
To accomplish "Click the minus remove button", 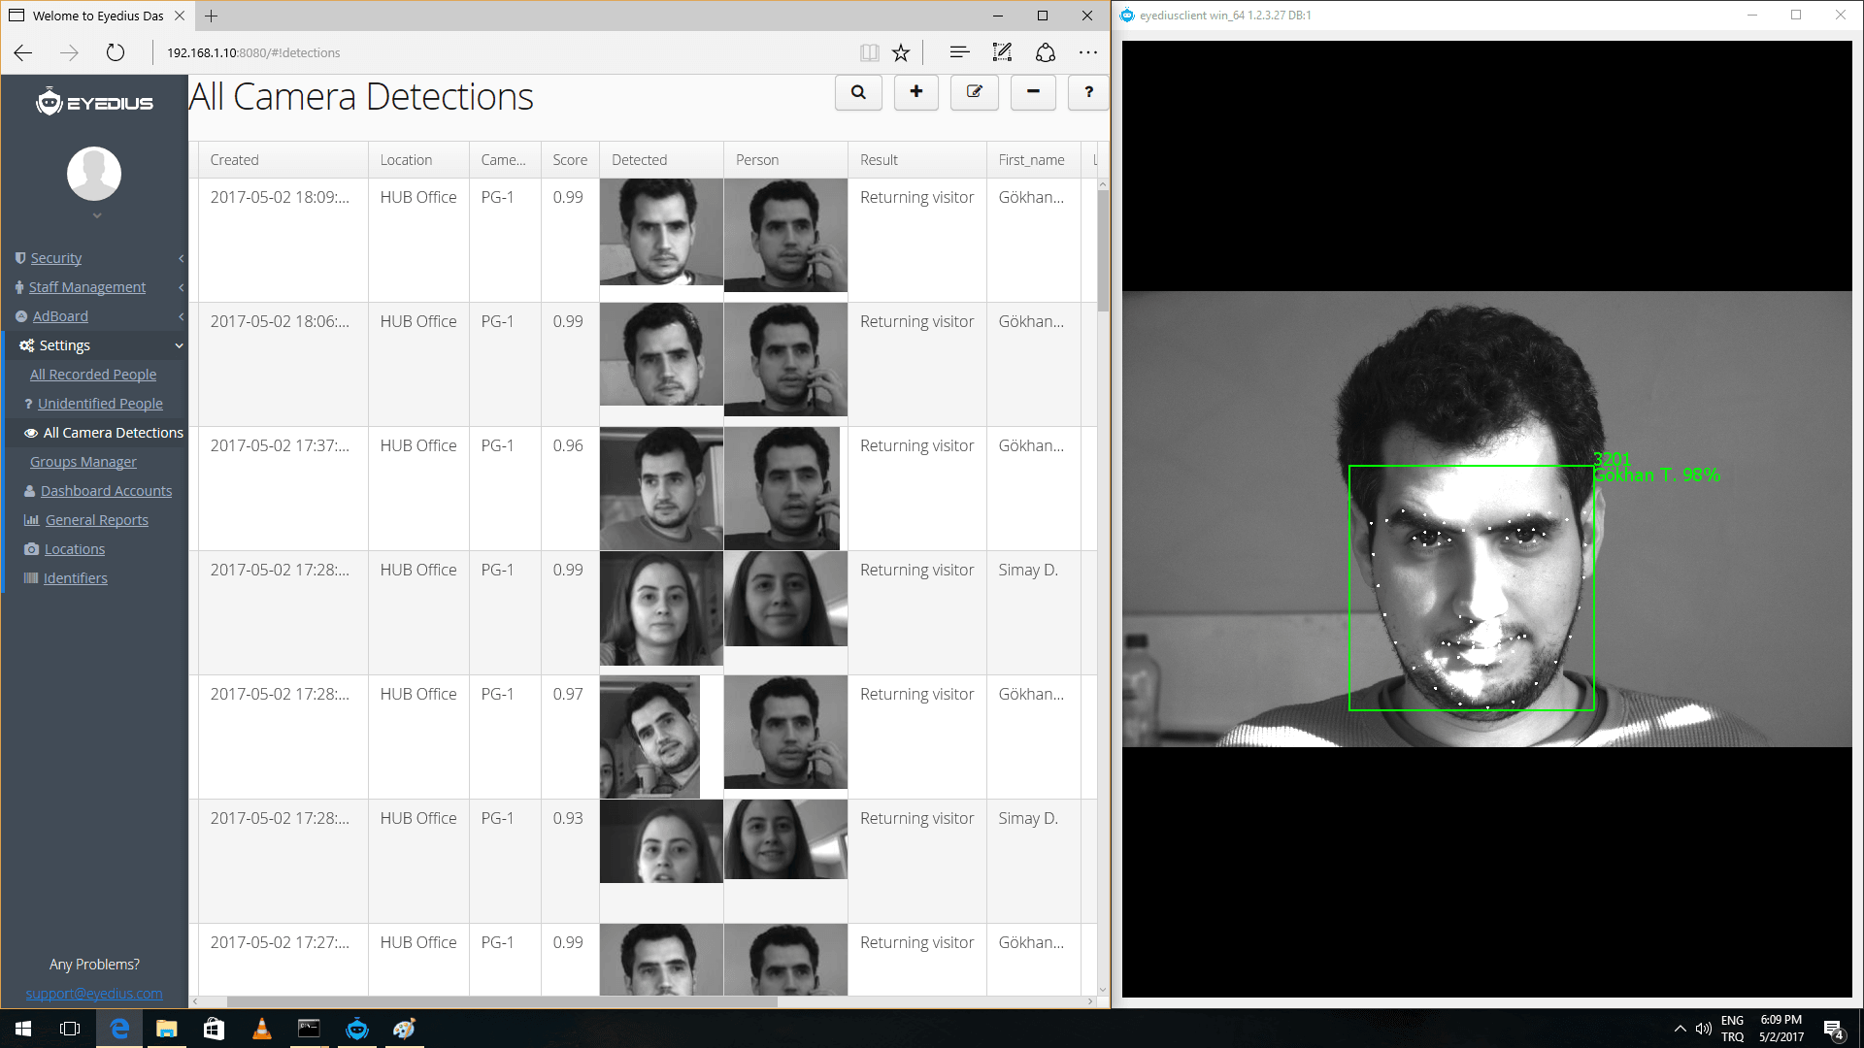I will pyautogui.click(x=1033, y=92).
